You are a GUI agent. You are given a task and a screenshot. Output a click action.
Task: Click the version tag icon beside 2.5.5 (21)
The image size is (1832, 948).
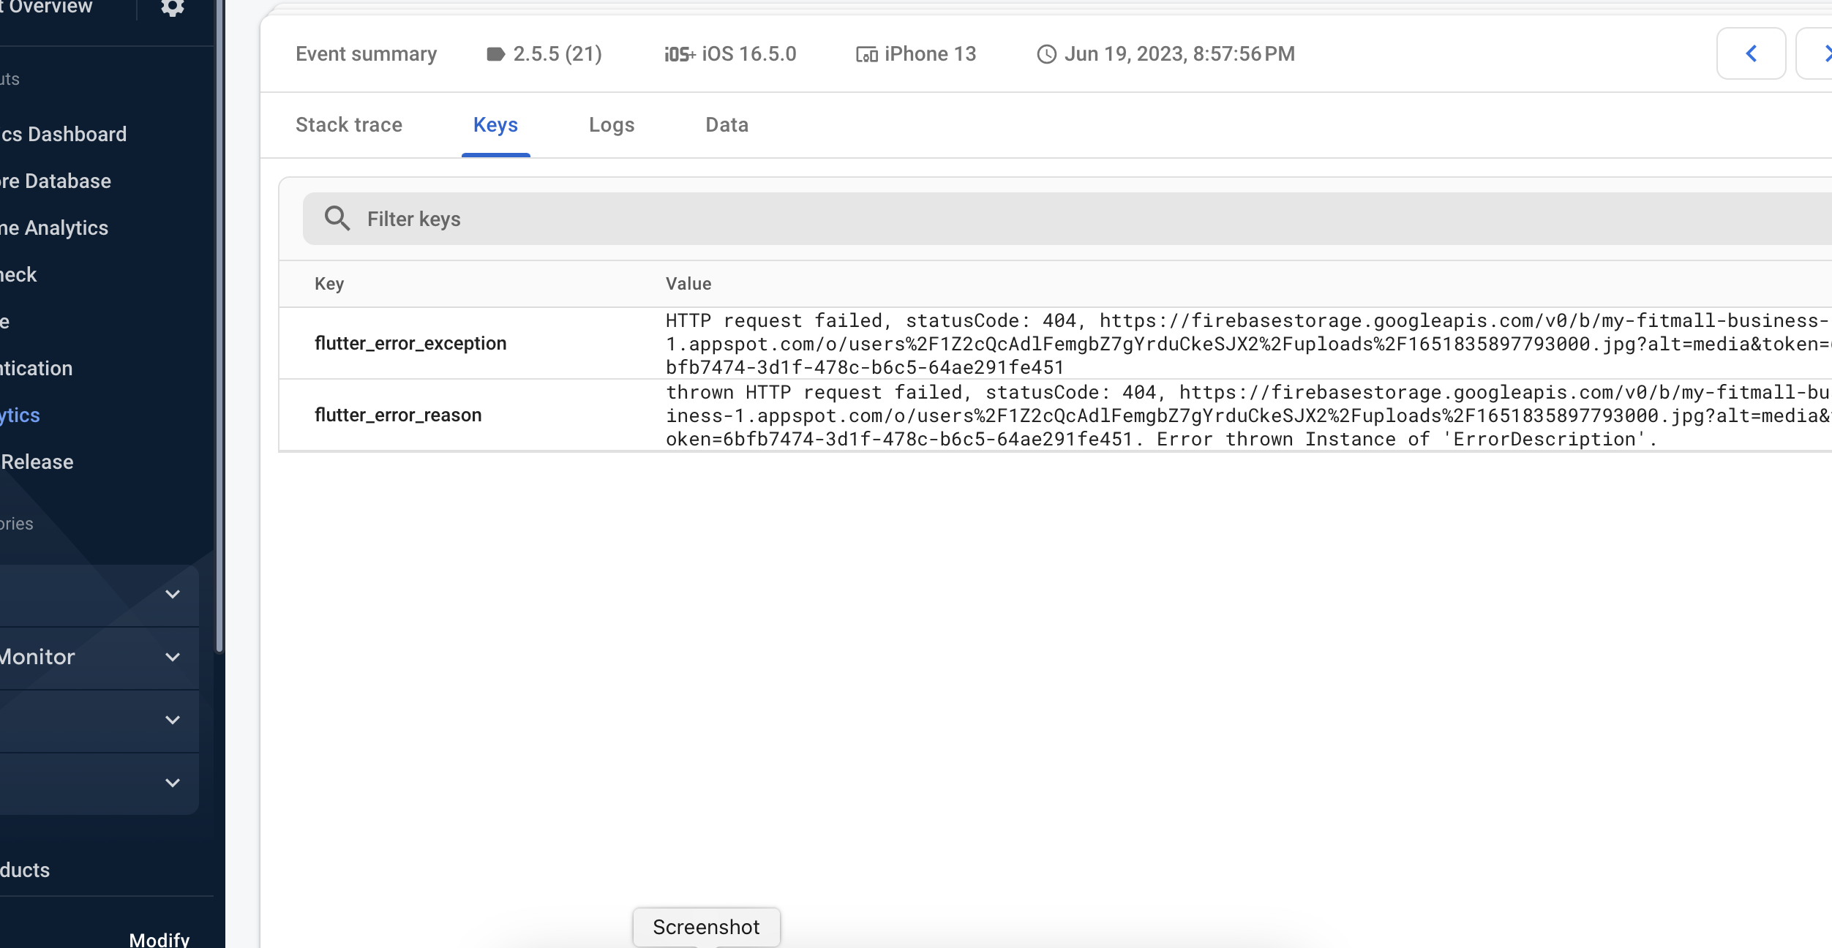click(x=495, y=53)
